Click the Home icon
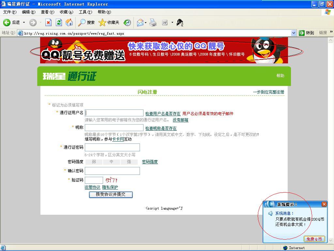Screen dimensions: 334x251 click(69, 23)
